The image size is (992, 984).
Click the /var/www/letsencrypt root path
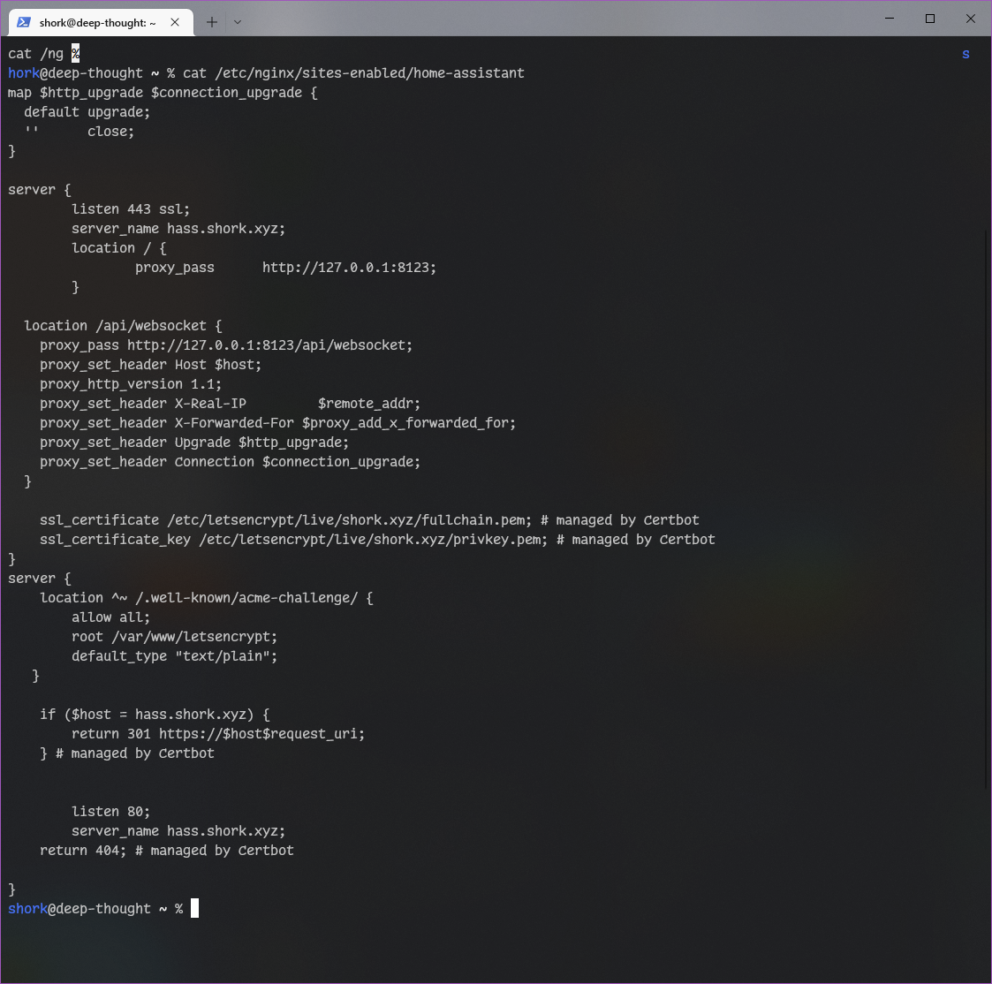tap(194, 637)
